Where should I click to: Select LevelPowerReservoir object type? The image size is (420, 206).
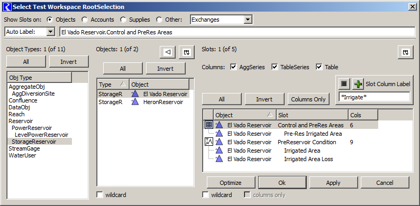pyautogui.click(x=41, y=135)
